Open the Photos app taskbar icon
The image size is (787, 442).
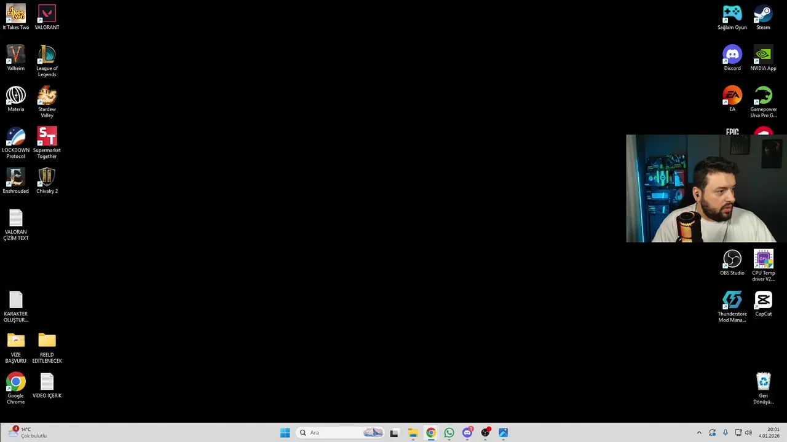tap(504, 433)
